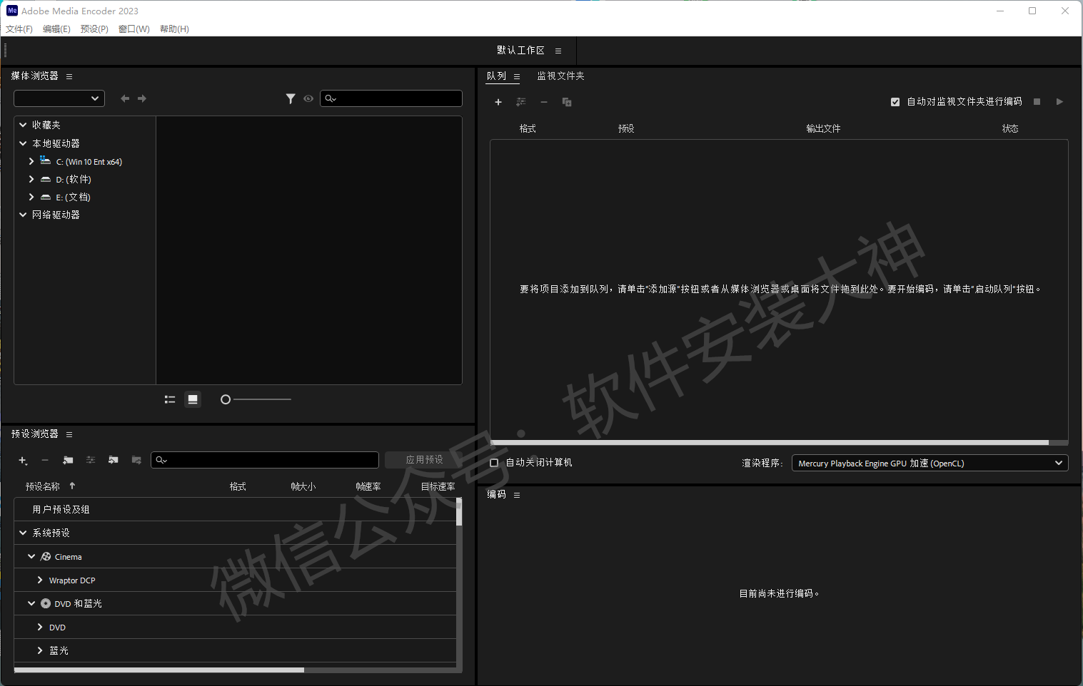Screen dimensions: 1083x686
Task: Open the 文件(F) menu
Action: (x=19, y=29)
